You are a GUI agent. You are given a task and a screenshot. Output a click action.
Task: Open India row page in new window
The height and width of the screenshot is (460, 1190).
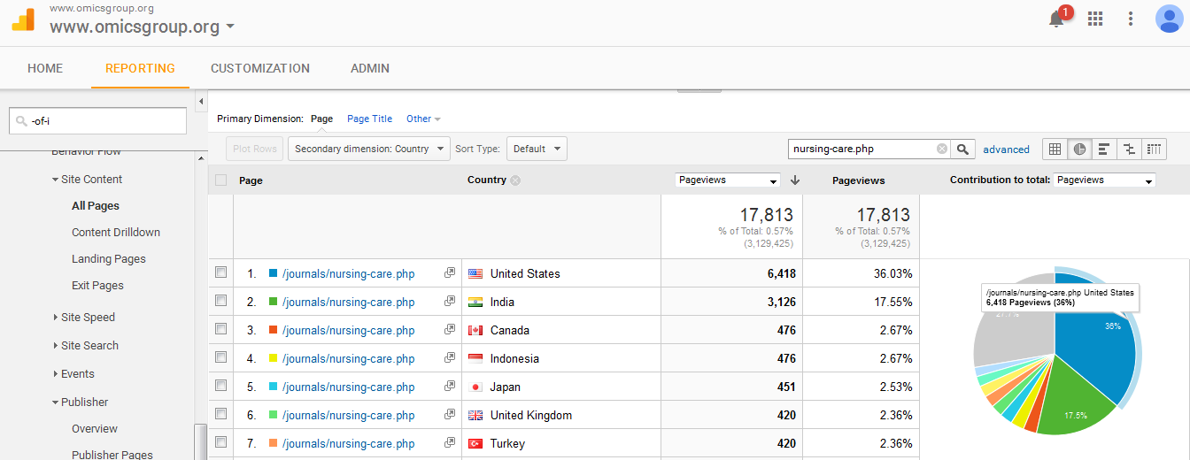tap(449, 302)
